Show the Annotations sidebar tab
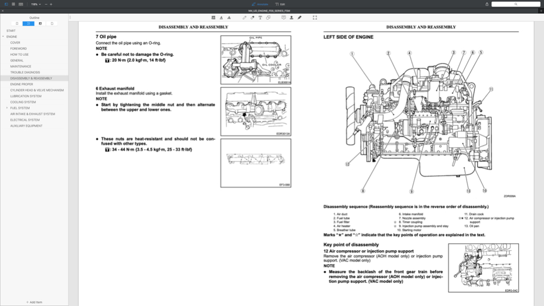 40,23
